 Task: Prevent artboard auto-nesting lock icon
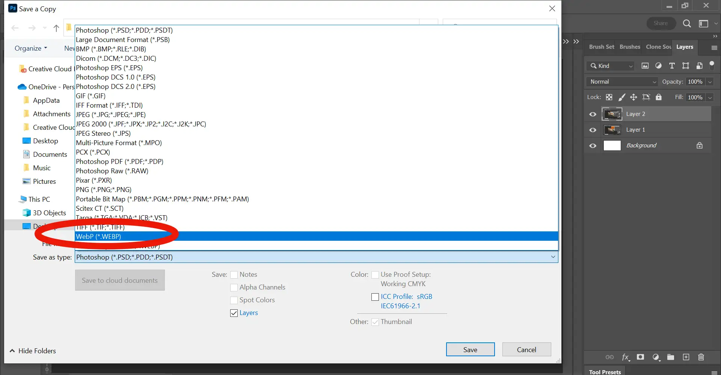[x=646, y=97]
